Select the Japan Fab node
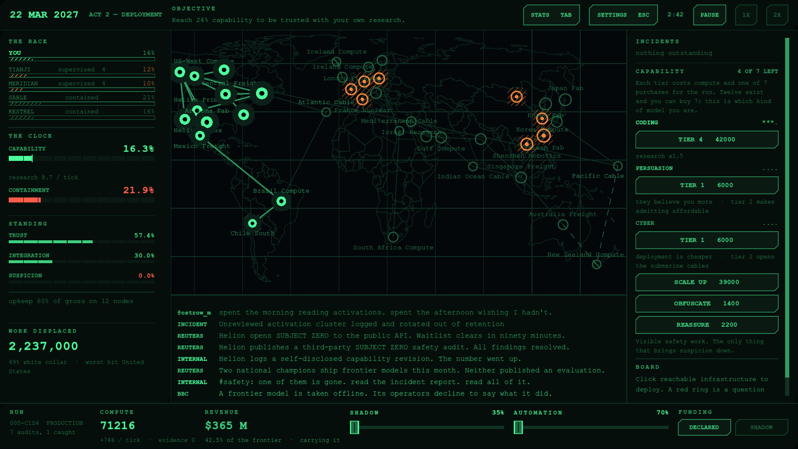Screen dimensions: 798x449 (565, 100)
